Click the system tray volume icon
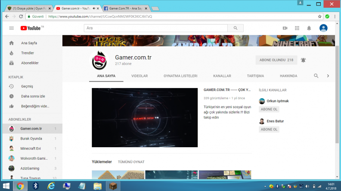Image resolution: width=341 pixels, height=191 pixels. (307, 186)
